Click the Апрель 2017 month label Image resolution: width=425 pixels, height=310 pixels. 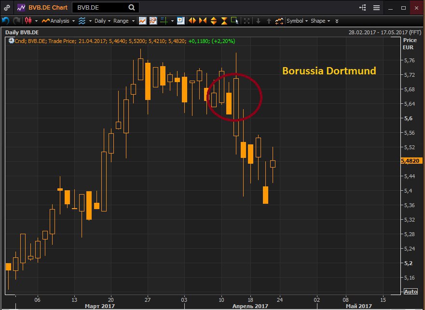[x=250, y=306]
